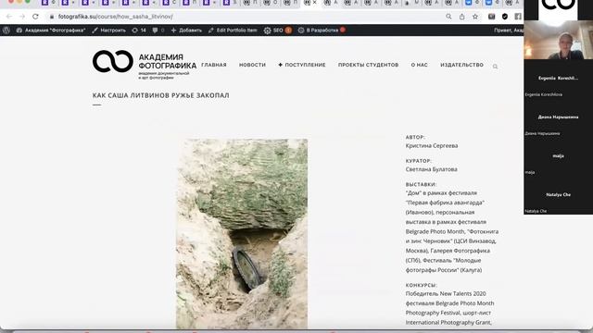Image resolution: width=593 pixels, height=333 pixels.
Task: Open the Привет account menu in admin bar
Action: (509, 31)
